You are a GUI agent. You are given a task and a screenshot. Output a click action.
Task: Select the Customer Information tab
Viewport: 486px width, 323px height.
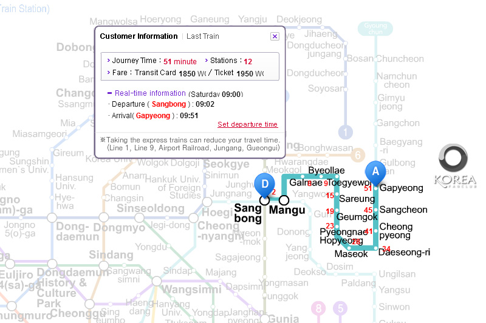(139, 36)
